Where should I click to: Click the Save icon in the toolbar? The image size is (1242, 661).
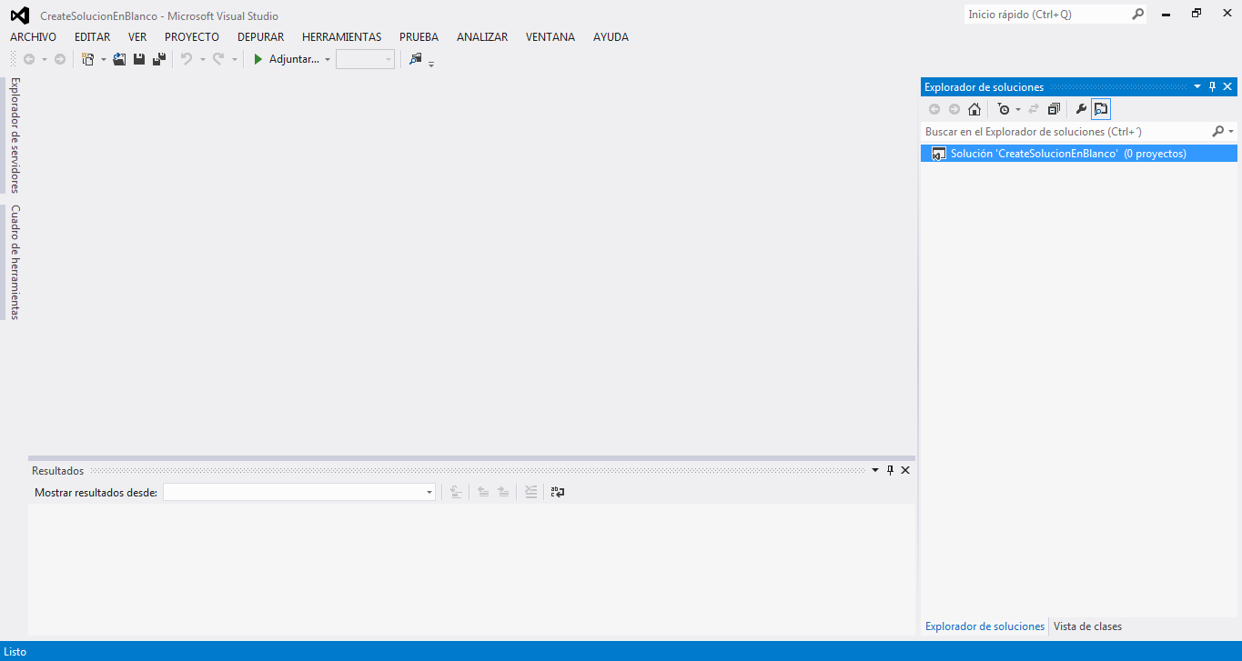[139, 59]
